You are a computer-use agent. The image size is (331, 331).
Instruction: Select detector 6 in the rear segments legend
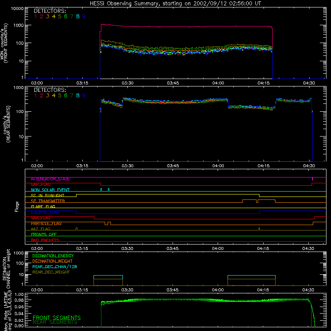[x=66, y=96]
